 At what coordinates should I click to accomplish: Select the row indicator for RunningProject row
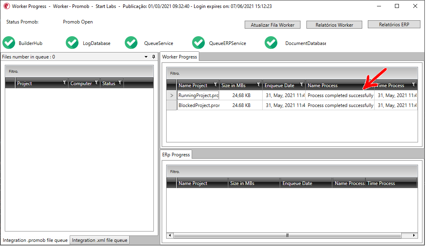tap(171, 95)
